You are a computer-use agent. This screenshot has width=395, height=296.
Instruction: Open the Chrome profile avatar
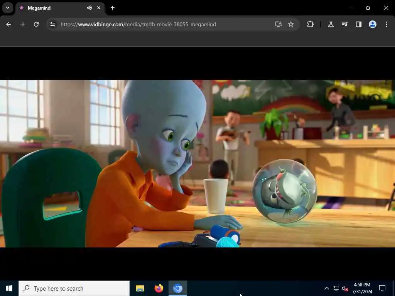click(x=373, y=24)
